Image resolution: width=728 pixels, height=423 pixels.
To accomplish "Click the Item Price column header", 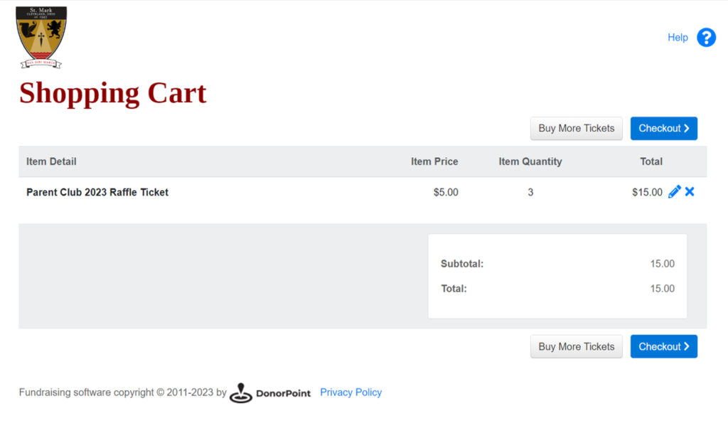I will tap(434, 161).
